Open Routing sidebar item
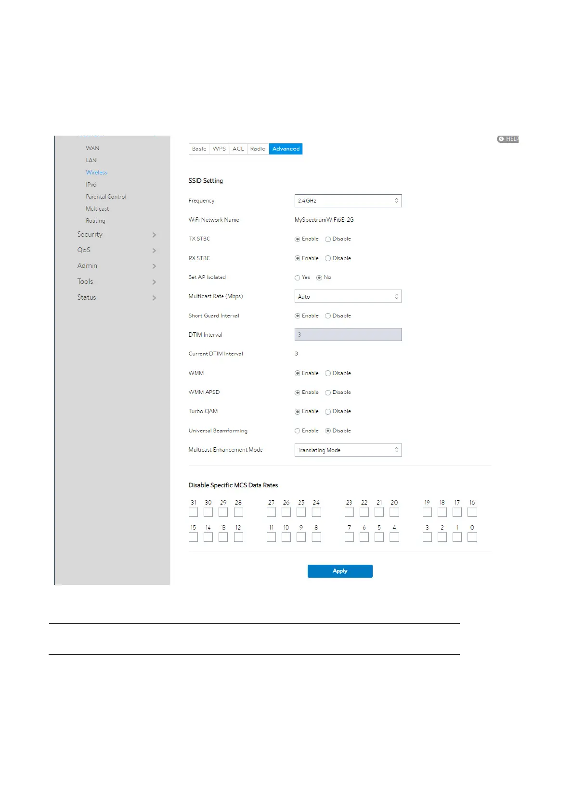 [95, 221]
